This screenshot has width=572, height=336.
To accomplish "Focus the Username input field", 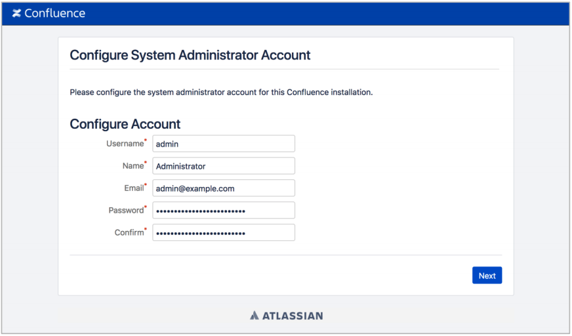I will coord(224,144).
